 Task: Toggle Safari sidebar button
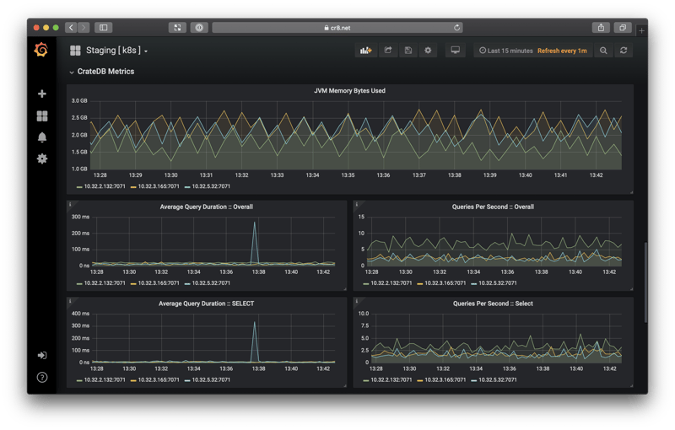[103, 28]
